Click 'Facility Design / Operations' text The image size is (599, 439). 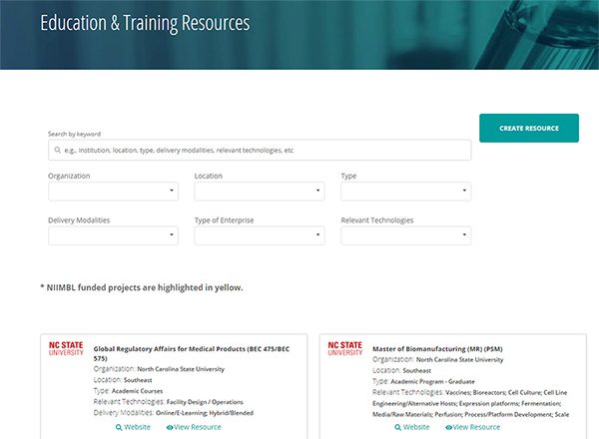click(205, 402)
